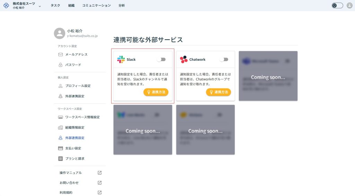This screenshot has height=196, width=355.
Task: Click the credit card icon beside 支払い設定
Action: [x=60, y=148]
